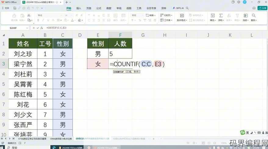Open the WPS AI button
The width and height of the screenshot is (268, 149).
pyautogui.click(x=178, y=8)
